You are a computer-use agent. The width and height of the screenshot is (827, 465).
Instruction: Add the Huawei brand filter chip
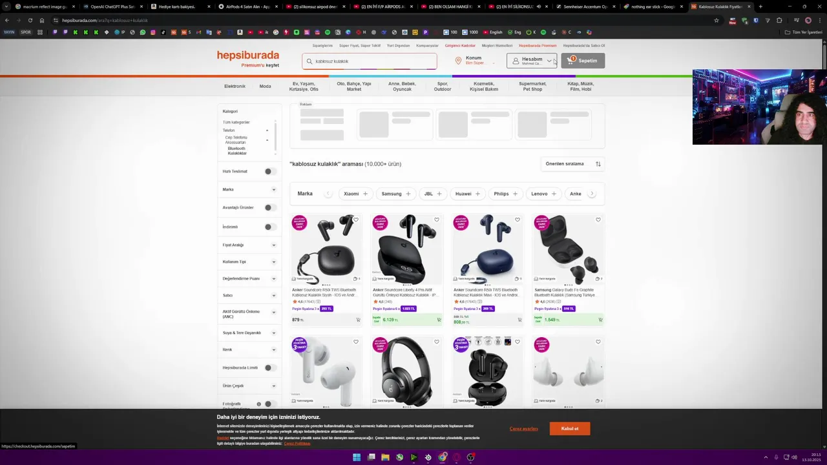click(468, 194)
